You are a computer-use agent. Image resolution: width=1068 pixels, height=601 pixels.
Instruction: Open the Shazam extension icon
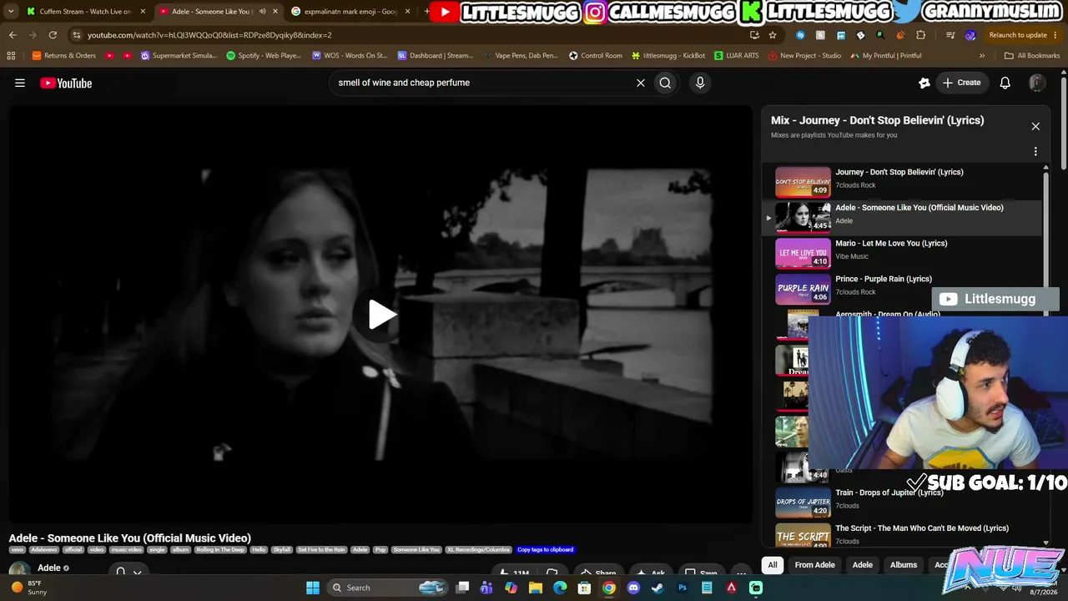(801, 35)
